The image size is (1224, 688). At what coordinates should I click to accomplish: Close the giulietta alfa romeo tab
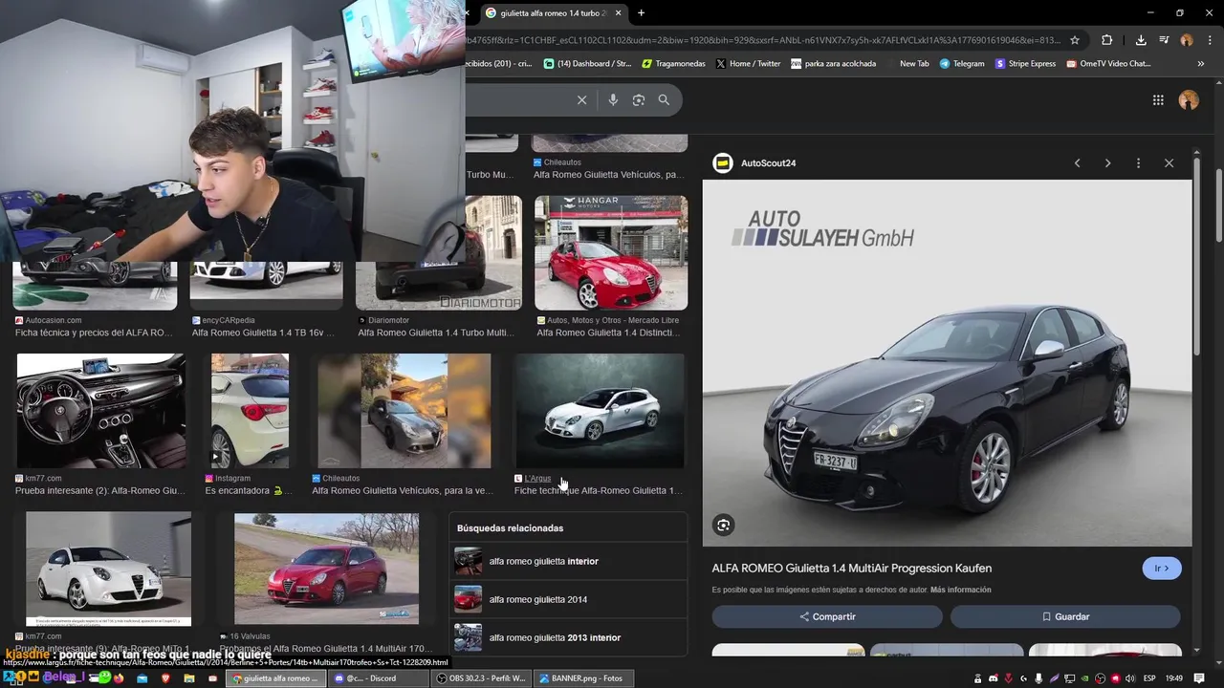coord(619,13)
